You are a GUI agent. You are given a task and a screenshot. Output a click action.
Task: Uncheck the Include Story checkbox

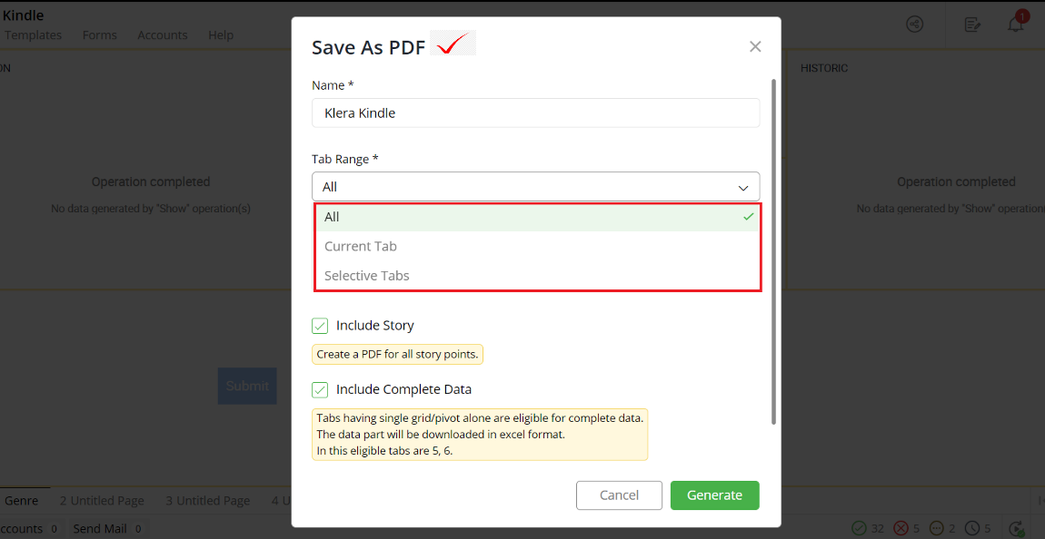click(320, 326)
